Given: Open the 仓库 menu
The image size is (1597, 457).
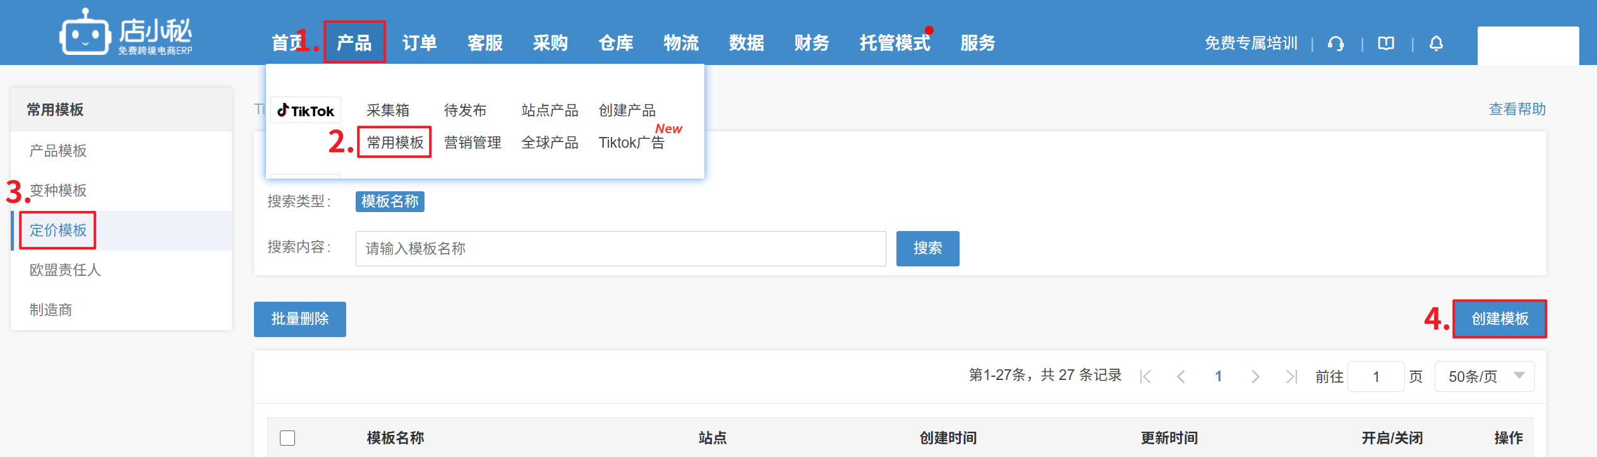Looking at the screenshot, I should pyautogui.click(x=616, y=43).
